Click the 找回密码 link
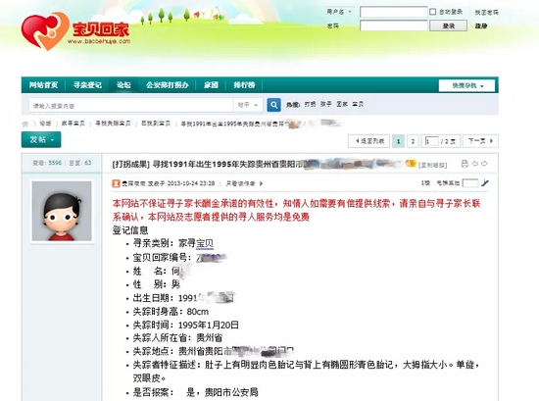Viewport: 539px width, 401px height. click(486, 13)
